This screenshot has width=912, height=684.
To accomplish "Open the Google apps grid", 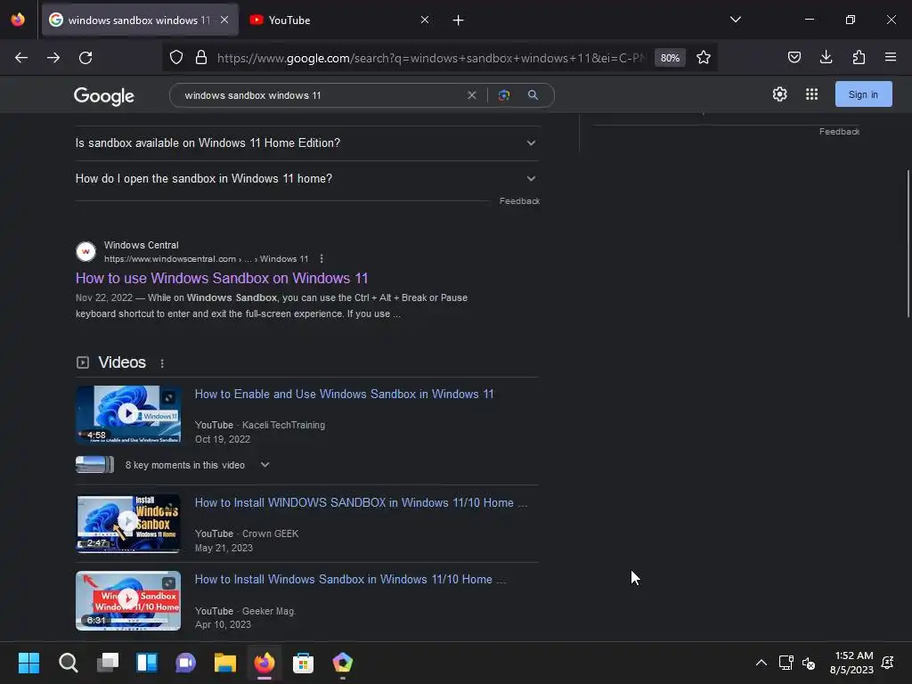I will (812, 94).
